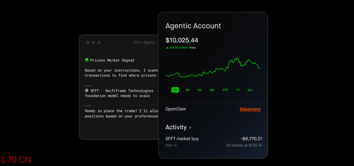Click the gear icon beside SFFT
The height and width of the screenshot is (166, 354).
[87, 91]
